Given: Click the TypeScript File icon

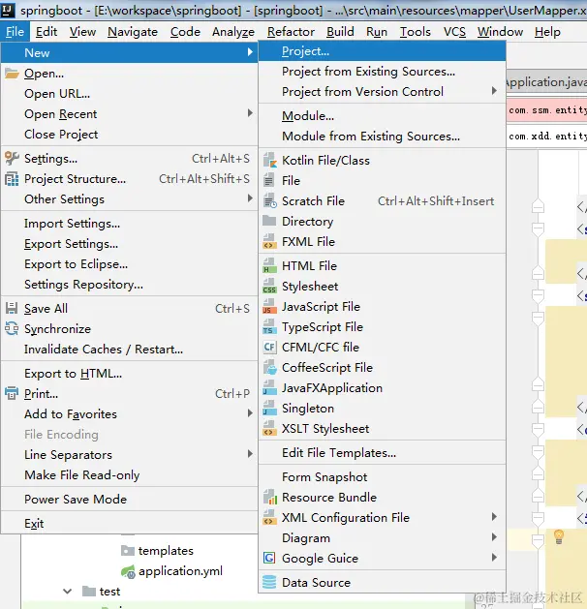Looking at the screenshot, I should [x=269, y=327].
